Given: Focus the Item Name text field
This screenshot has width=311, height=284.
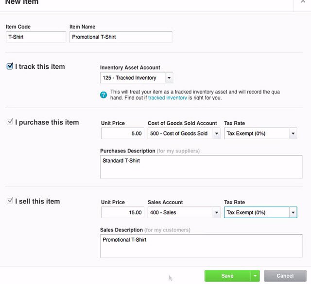Looking at the screenshot, I should (121, 37).
